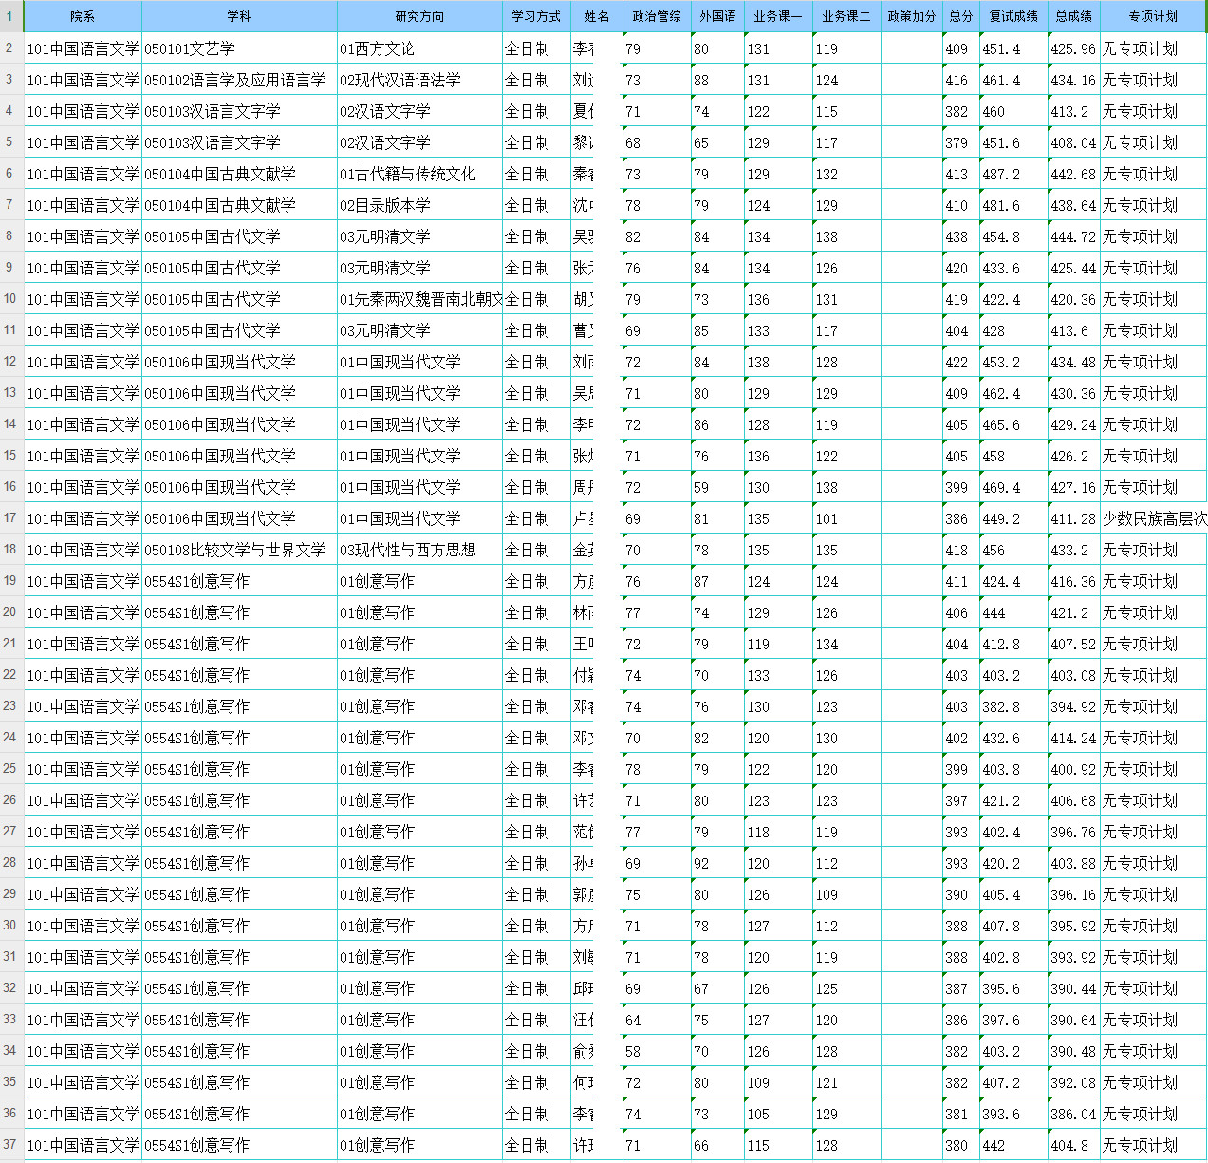
Task: Click the 专项计划 header cell
Action: pos(1153,16)
